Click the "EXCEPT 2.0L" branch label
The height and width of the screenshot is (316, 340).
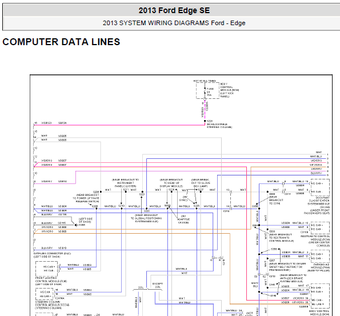158,285
